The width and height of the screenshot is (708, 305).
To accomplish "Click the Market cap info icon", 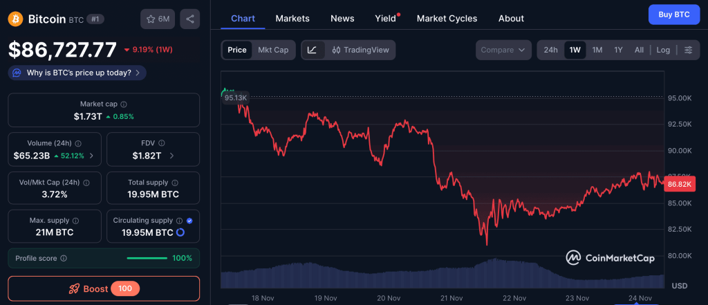I will pos(123,104).
